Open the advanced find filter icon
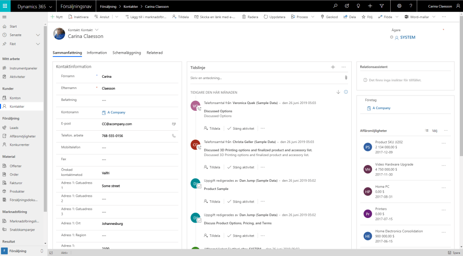463x256 pixels. [382, 6]
